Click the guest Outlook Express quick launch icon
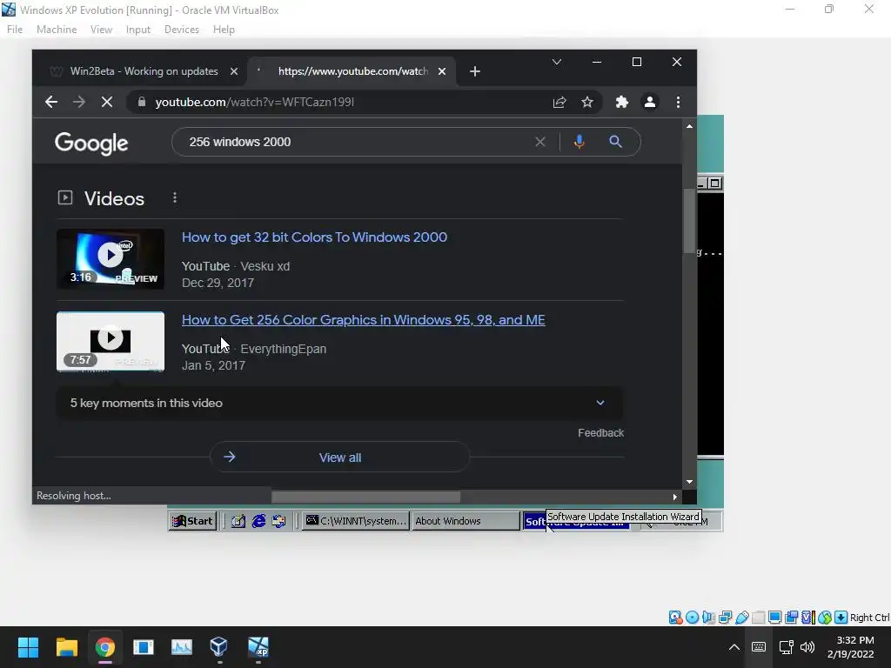The height and width of the screenshot is (668, 891). tap(278, 521)
